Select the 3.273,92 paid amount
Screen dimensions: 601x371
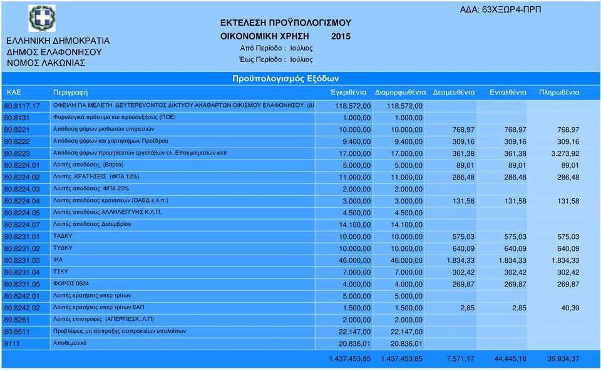coord(565,153)
